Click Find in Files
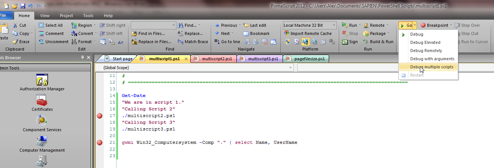This screenshot has height=168, width=494. click(148, 33)
